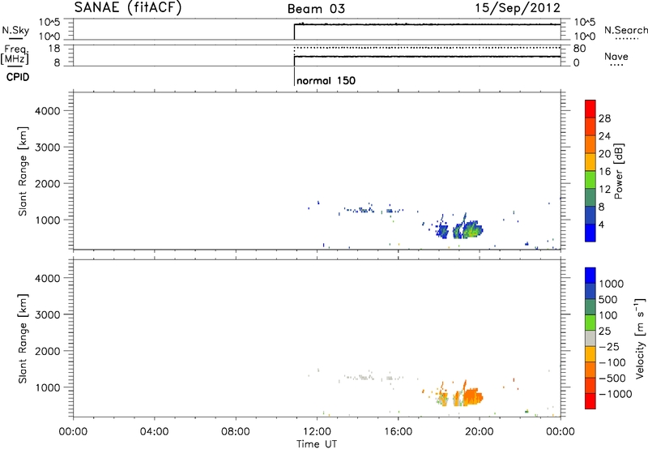The image size is (648, 449).
Task: Click the -1000 label on Velocity colorbar
Action: click(615, 394)
